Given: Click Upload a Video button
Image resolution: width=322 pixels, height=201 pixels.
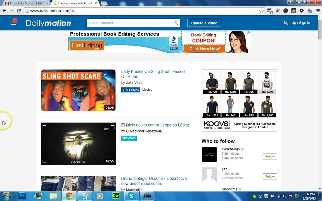Looking at the screenshot, I should [204, 23].
